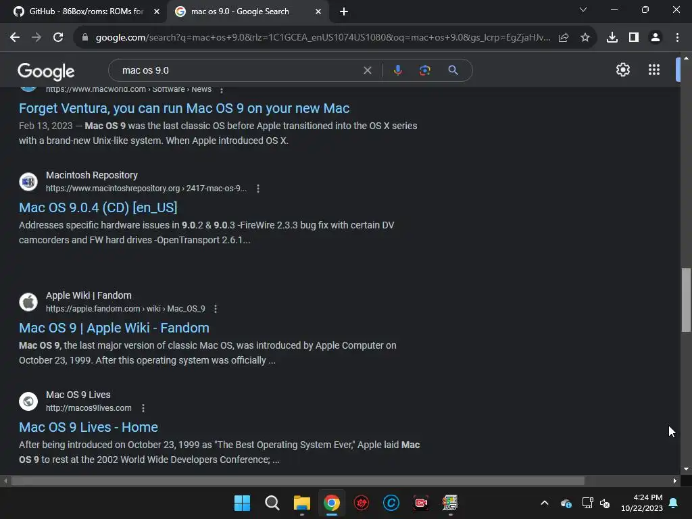
Task: Open Mac OS 9 Lives - Home link
Action: pyautogui.click(x=89, y=428)
